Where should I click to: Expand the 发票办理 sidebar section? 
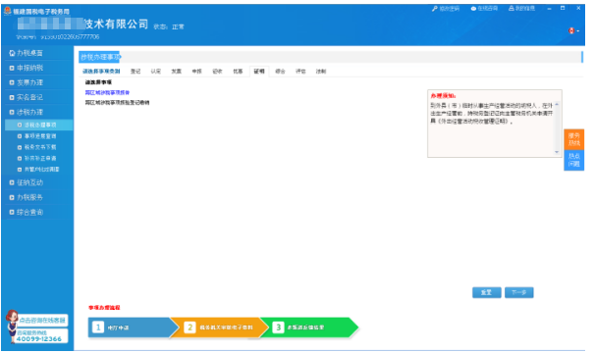pyautogui.click(x=27, y=82)
